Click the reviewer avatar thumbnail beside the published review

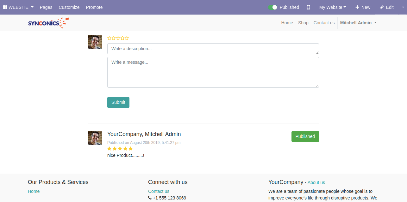click(x=95, y=138)
